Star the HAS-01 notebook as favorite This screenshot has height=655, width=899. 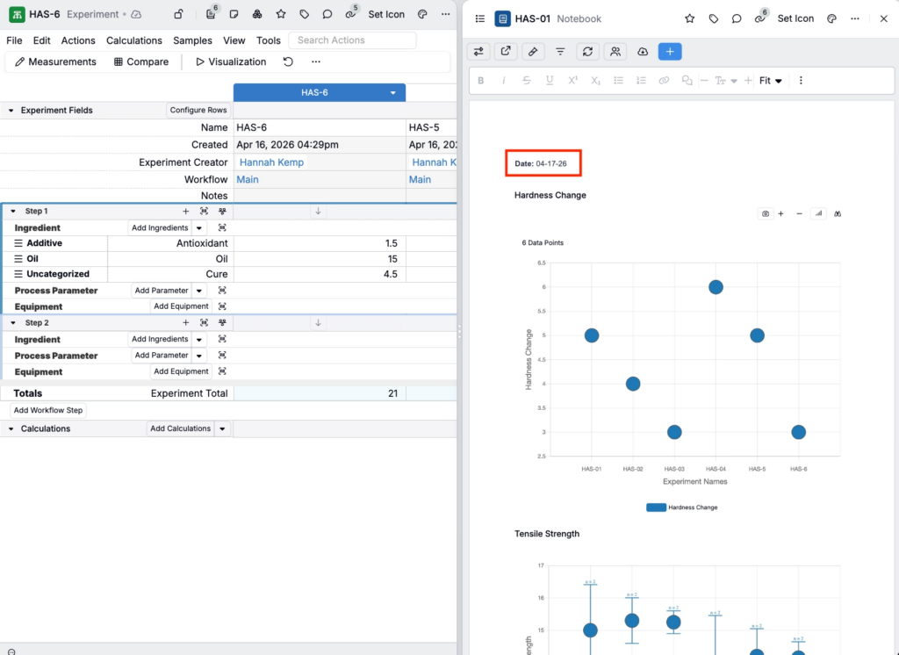(690, 18)
